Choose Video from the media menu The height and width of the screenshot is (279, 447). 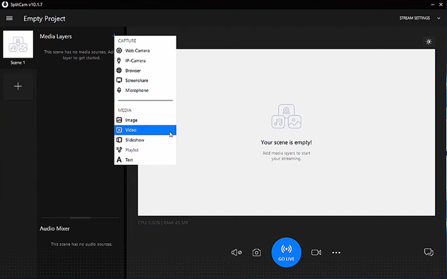click(x=130, y=130)
